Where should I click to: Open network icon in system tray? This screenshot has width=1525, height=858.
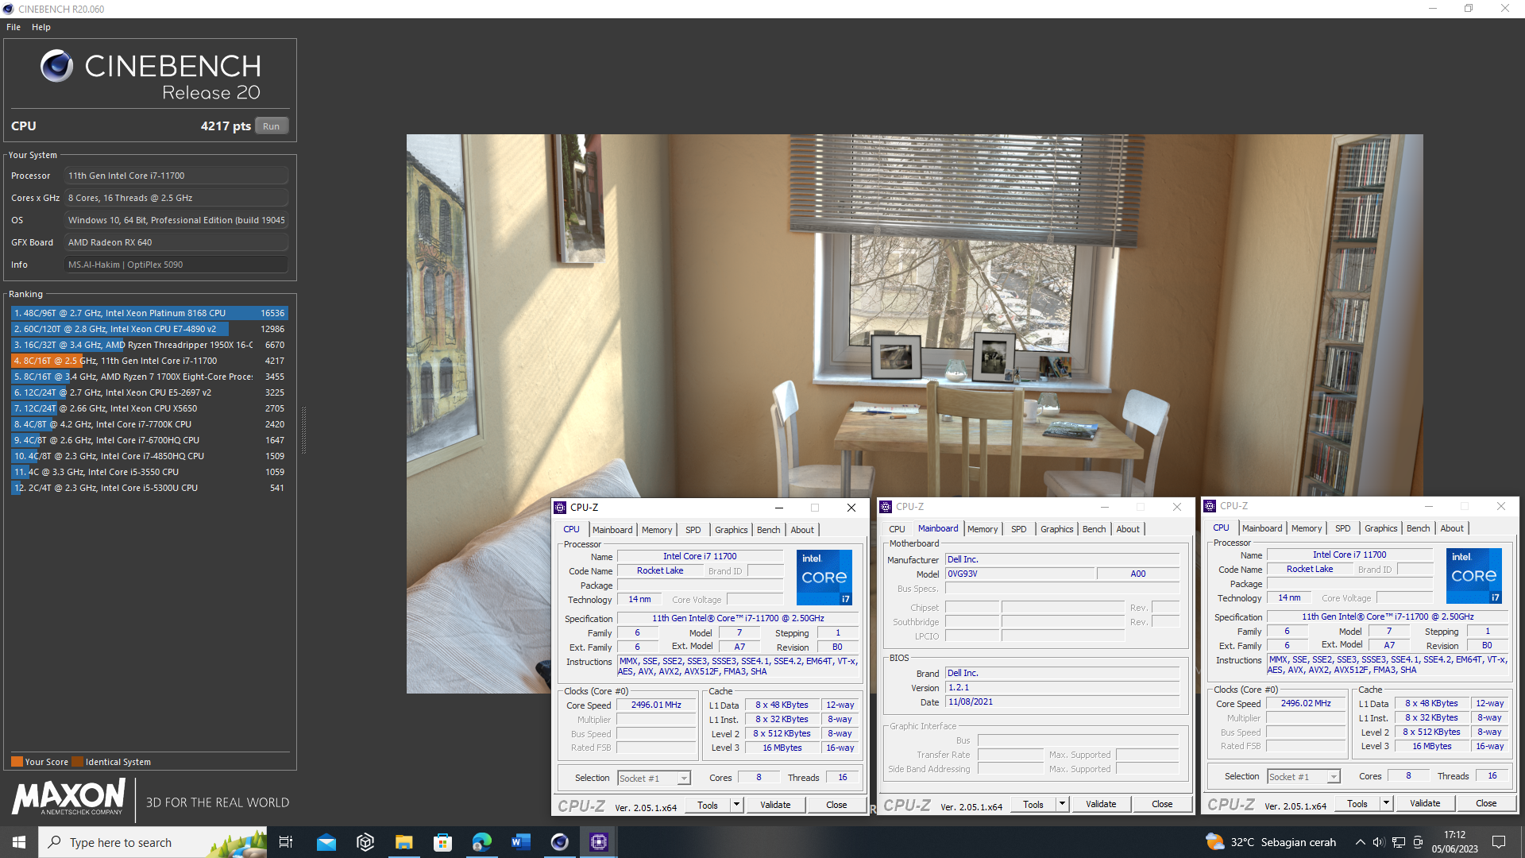[1398, 842]
